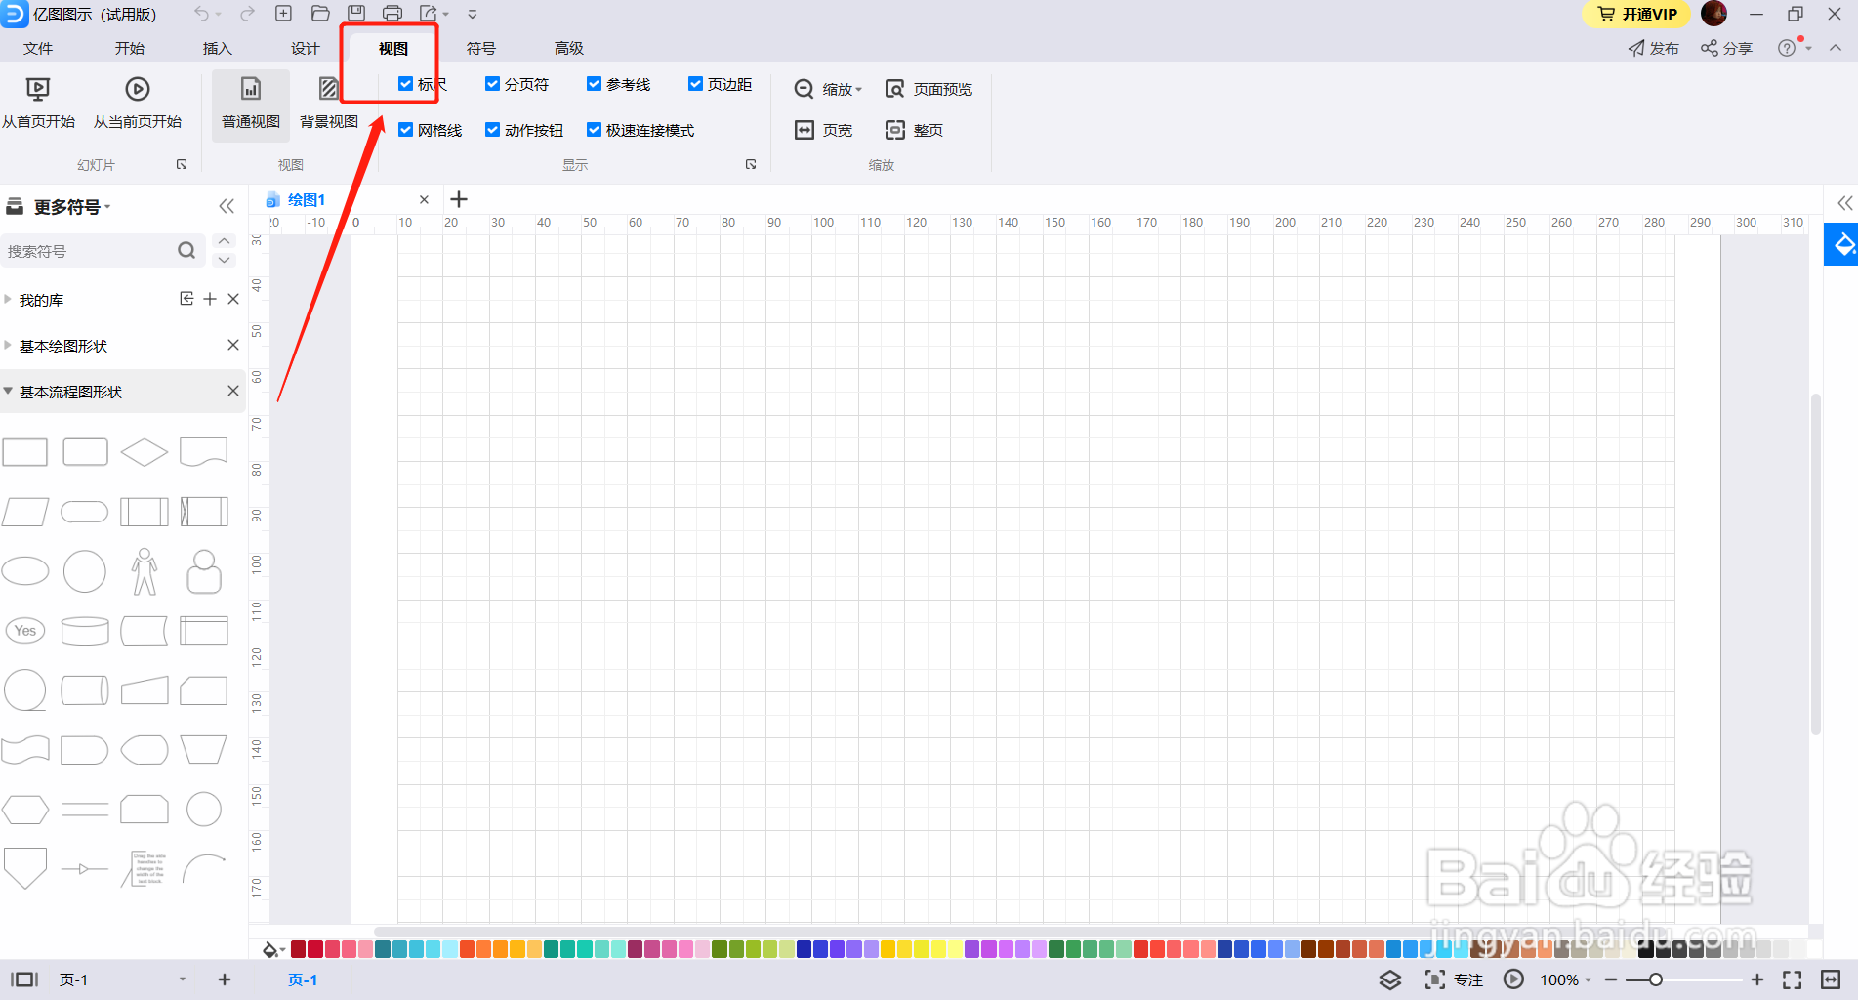
Task: Open the 100% zoom level dropdown
Action: coord(1565,979)
